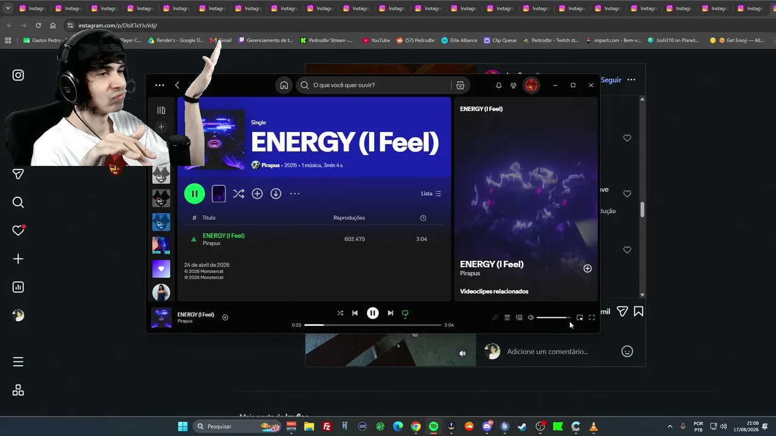Open the Browse icon in Spotify search bar
This screenshot has width=776, height=436.
pos(460,85)
